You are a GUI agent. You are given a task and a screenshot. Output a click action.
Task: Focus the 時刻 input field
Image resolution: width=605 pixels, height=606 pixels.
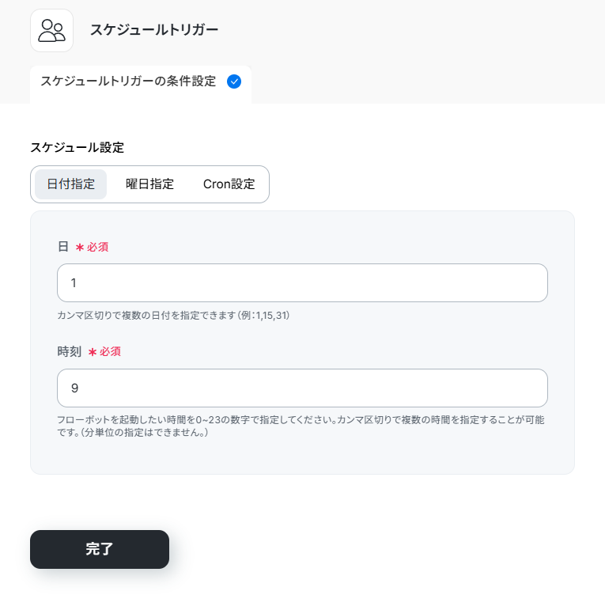[x=302, y=388]
